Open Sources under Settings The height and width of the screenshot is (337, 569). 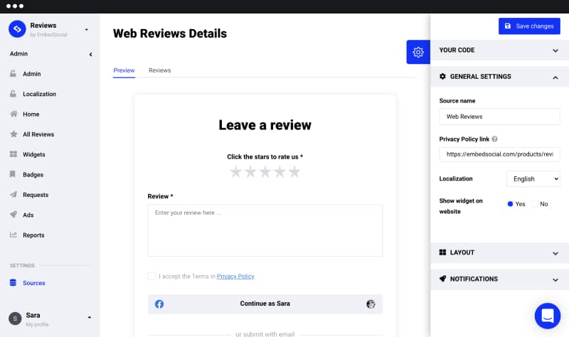[33, 283]
